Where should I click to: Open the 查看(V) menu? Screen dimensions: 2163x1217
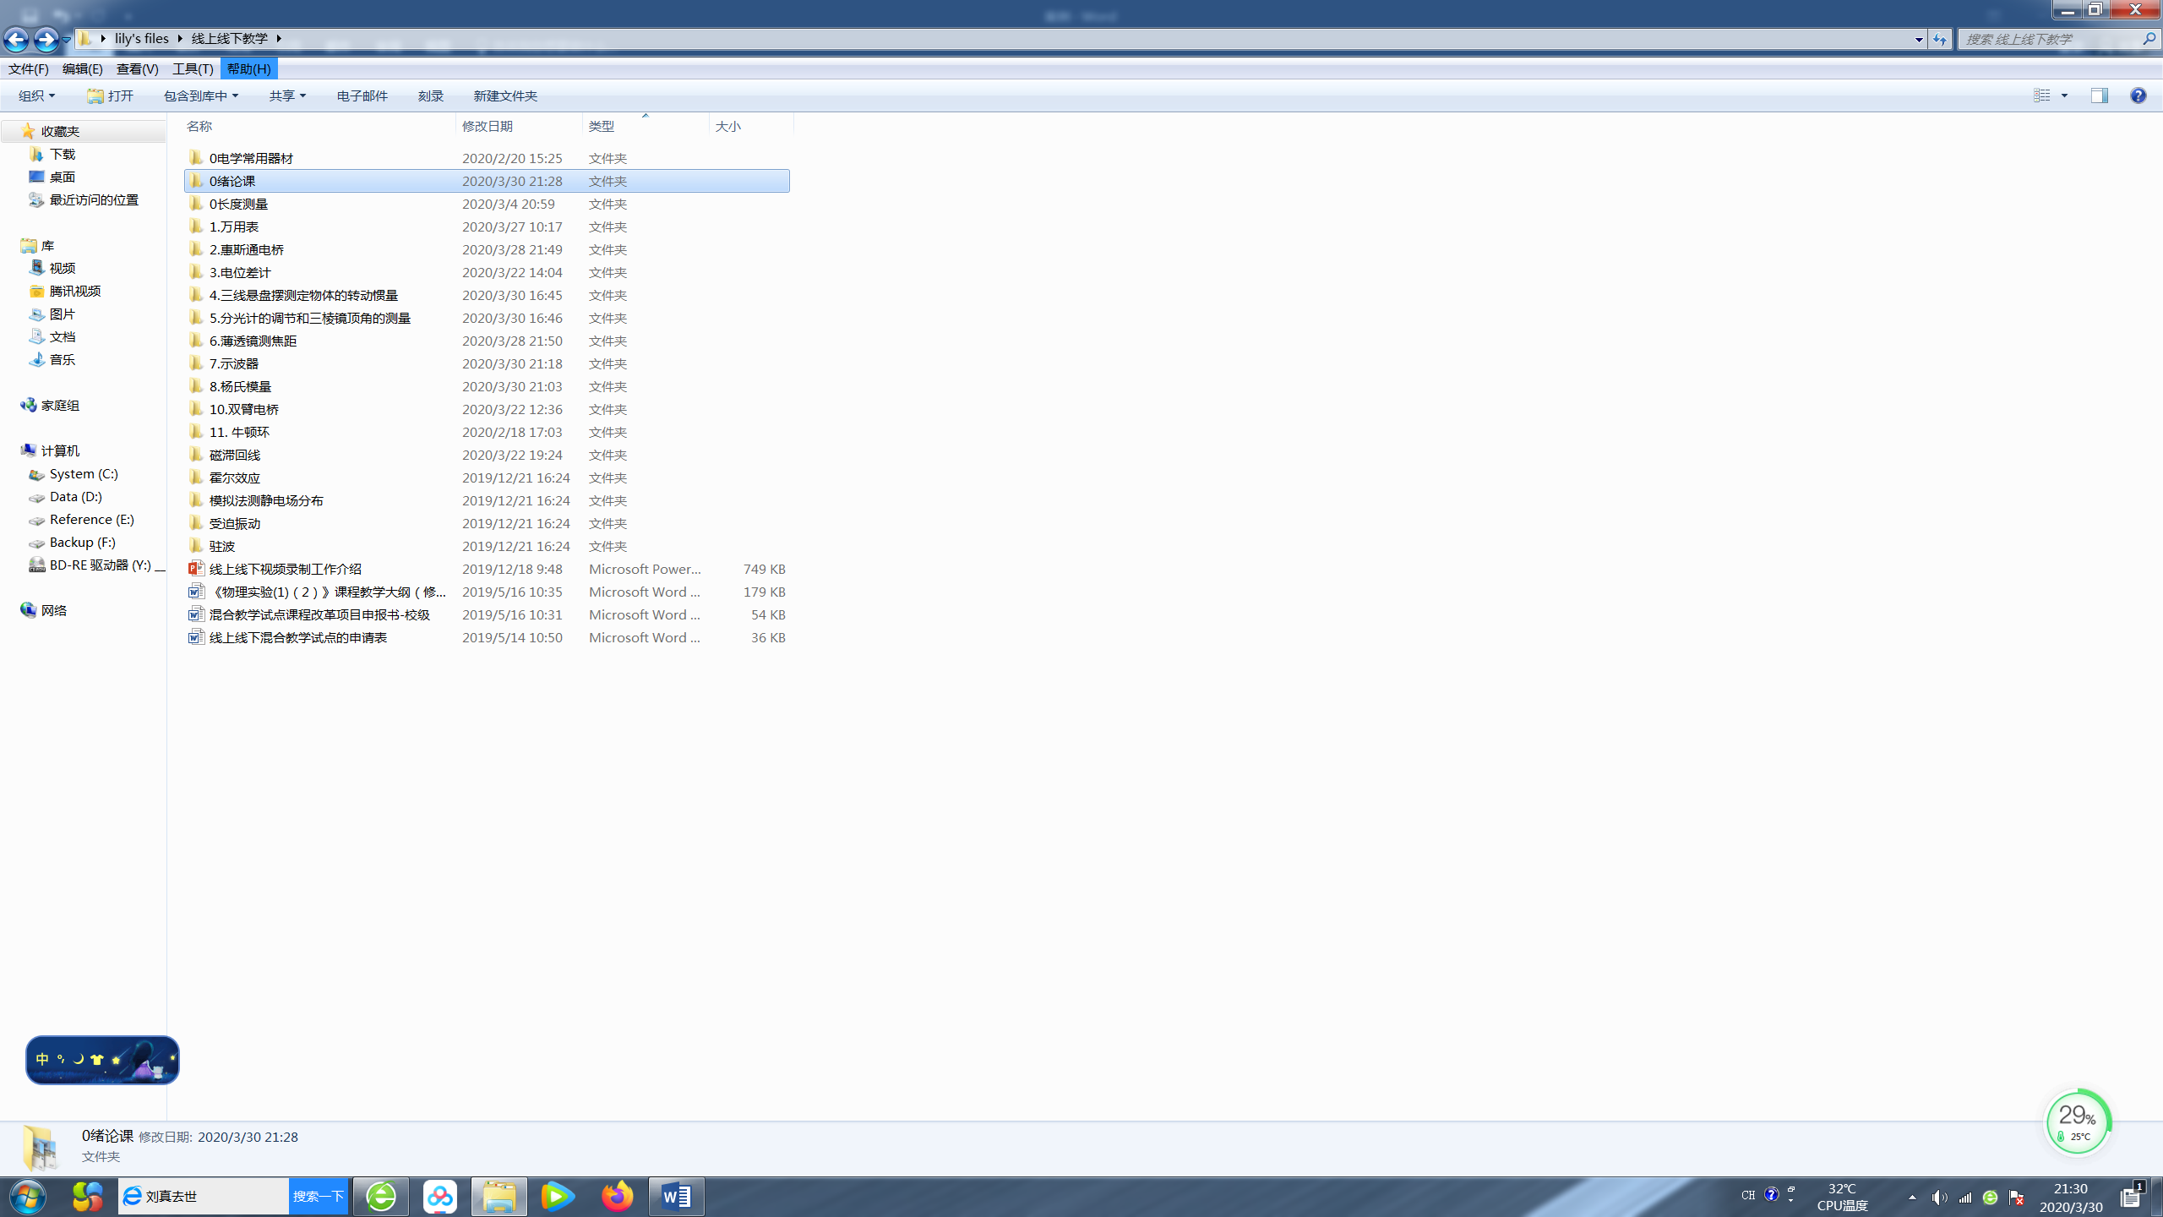(137, 68)
